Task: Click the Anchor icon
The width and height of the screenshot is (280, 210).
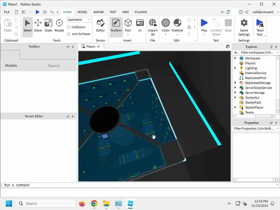Action: pyautogui.click(x=189, y=34)
